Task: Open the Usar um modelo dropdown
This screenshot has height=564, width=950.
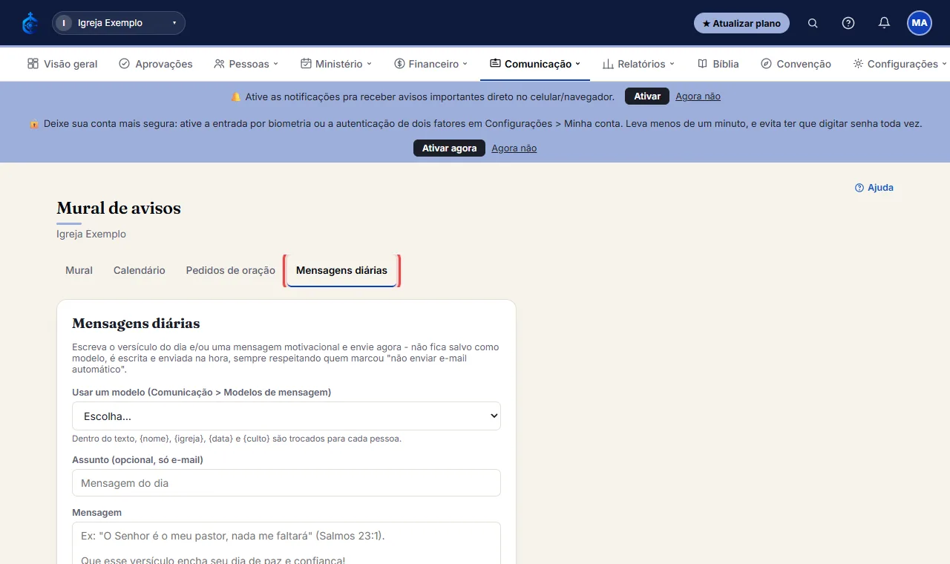Action: [286, 416]
